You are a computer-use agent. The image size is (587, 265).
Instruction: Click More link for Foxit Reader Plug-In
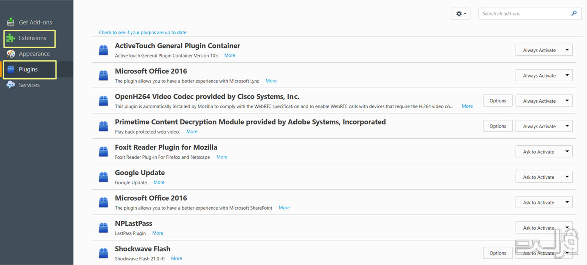[x=222, y=157]
